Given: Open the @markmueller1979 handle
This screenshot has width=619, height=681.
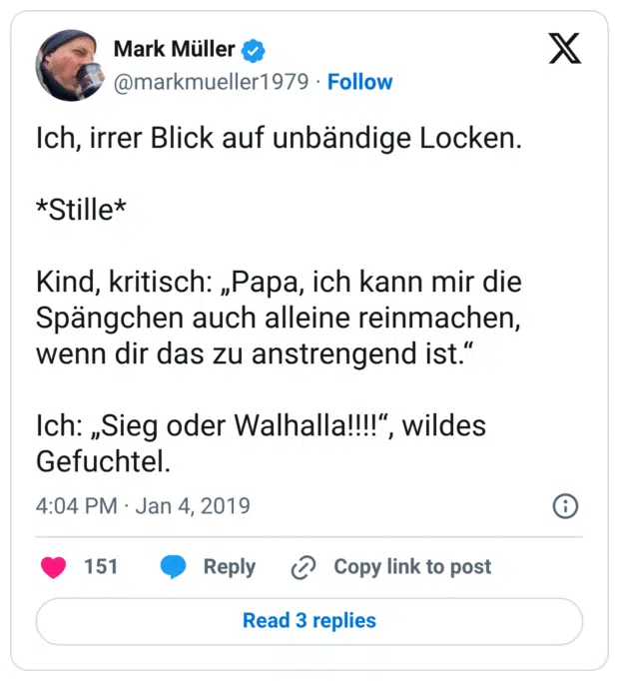Looking at the screenshot, I should pos(211,82).
